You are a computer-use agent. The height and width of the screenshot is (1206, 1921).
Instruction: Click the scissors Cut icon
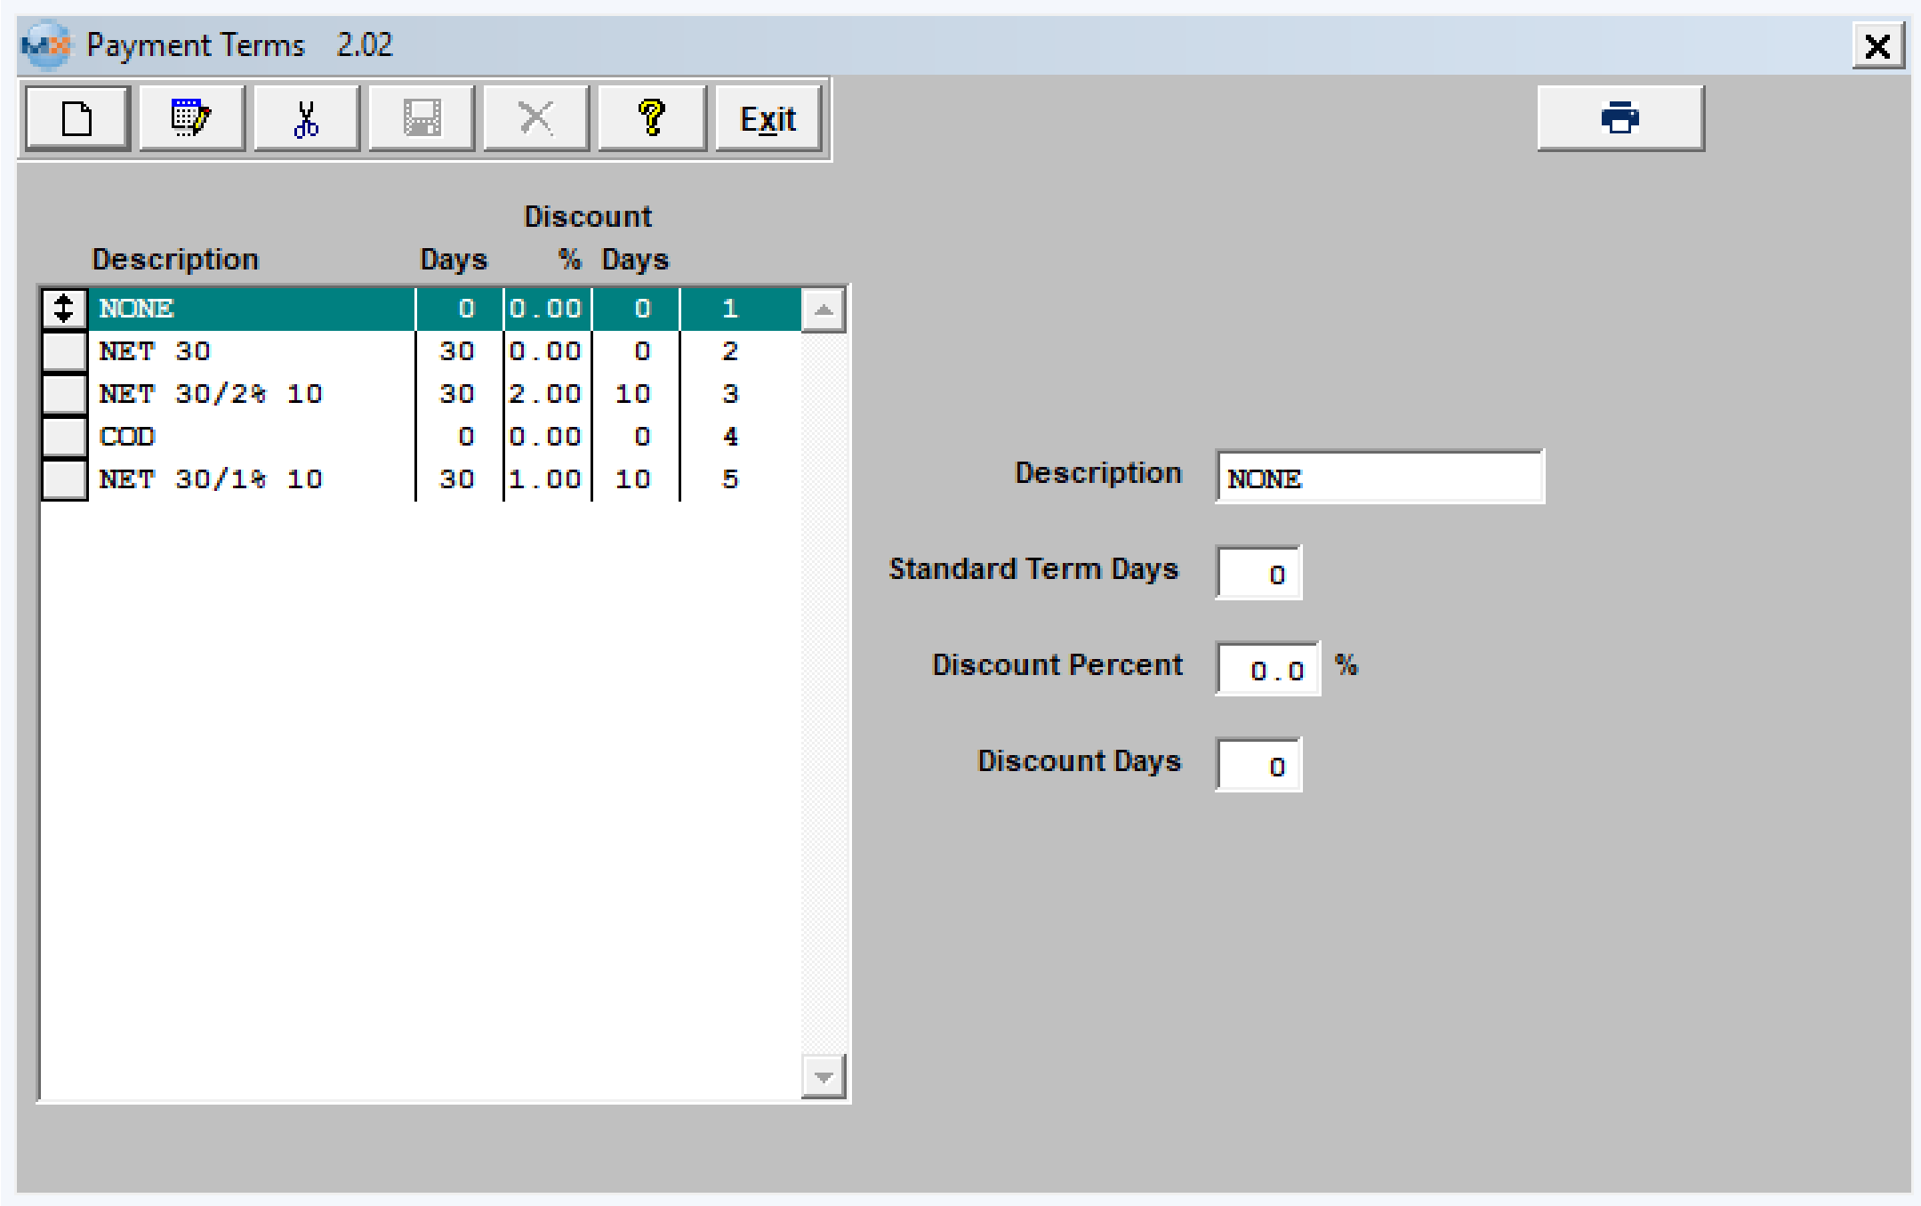(x=306, y=118)
